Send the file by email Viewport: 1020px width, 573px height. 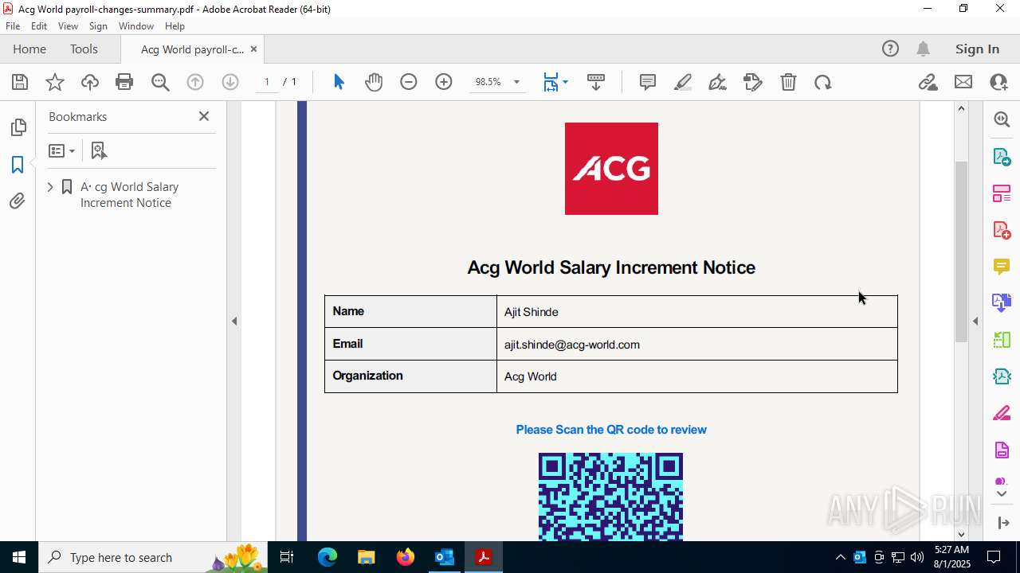point(963,82)
